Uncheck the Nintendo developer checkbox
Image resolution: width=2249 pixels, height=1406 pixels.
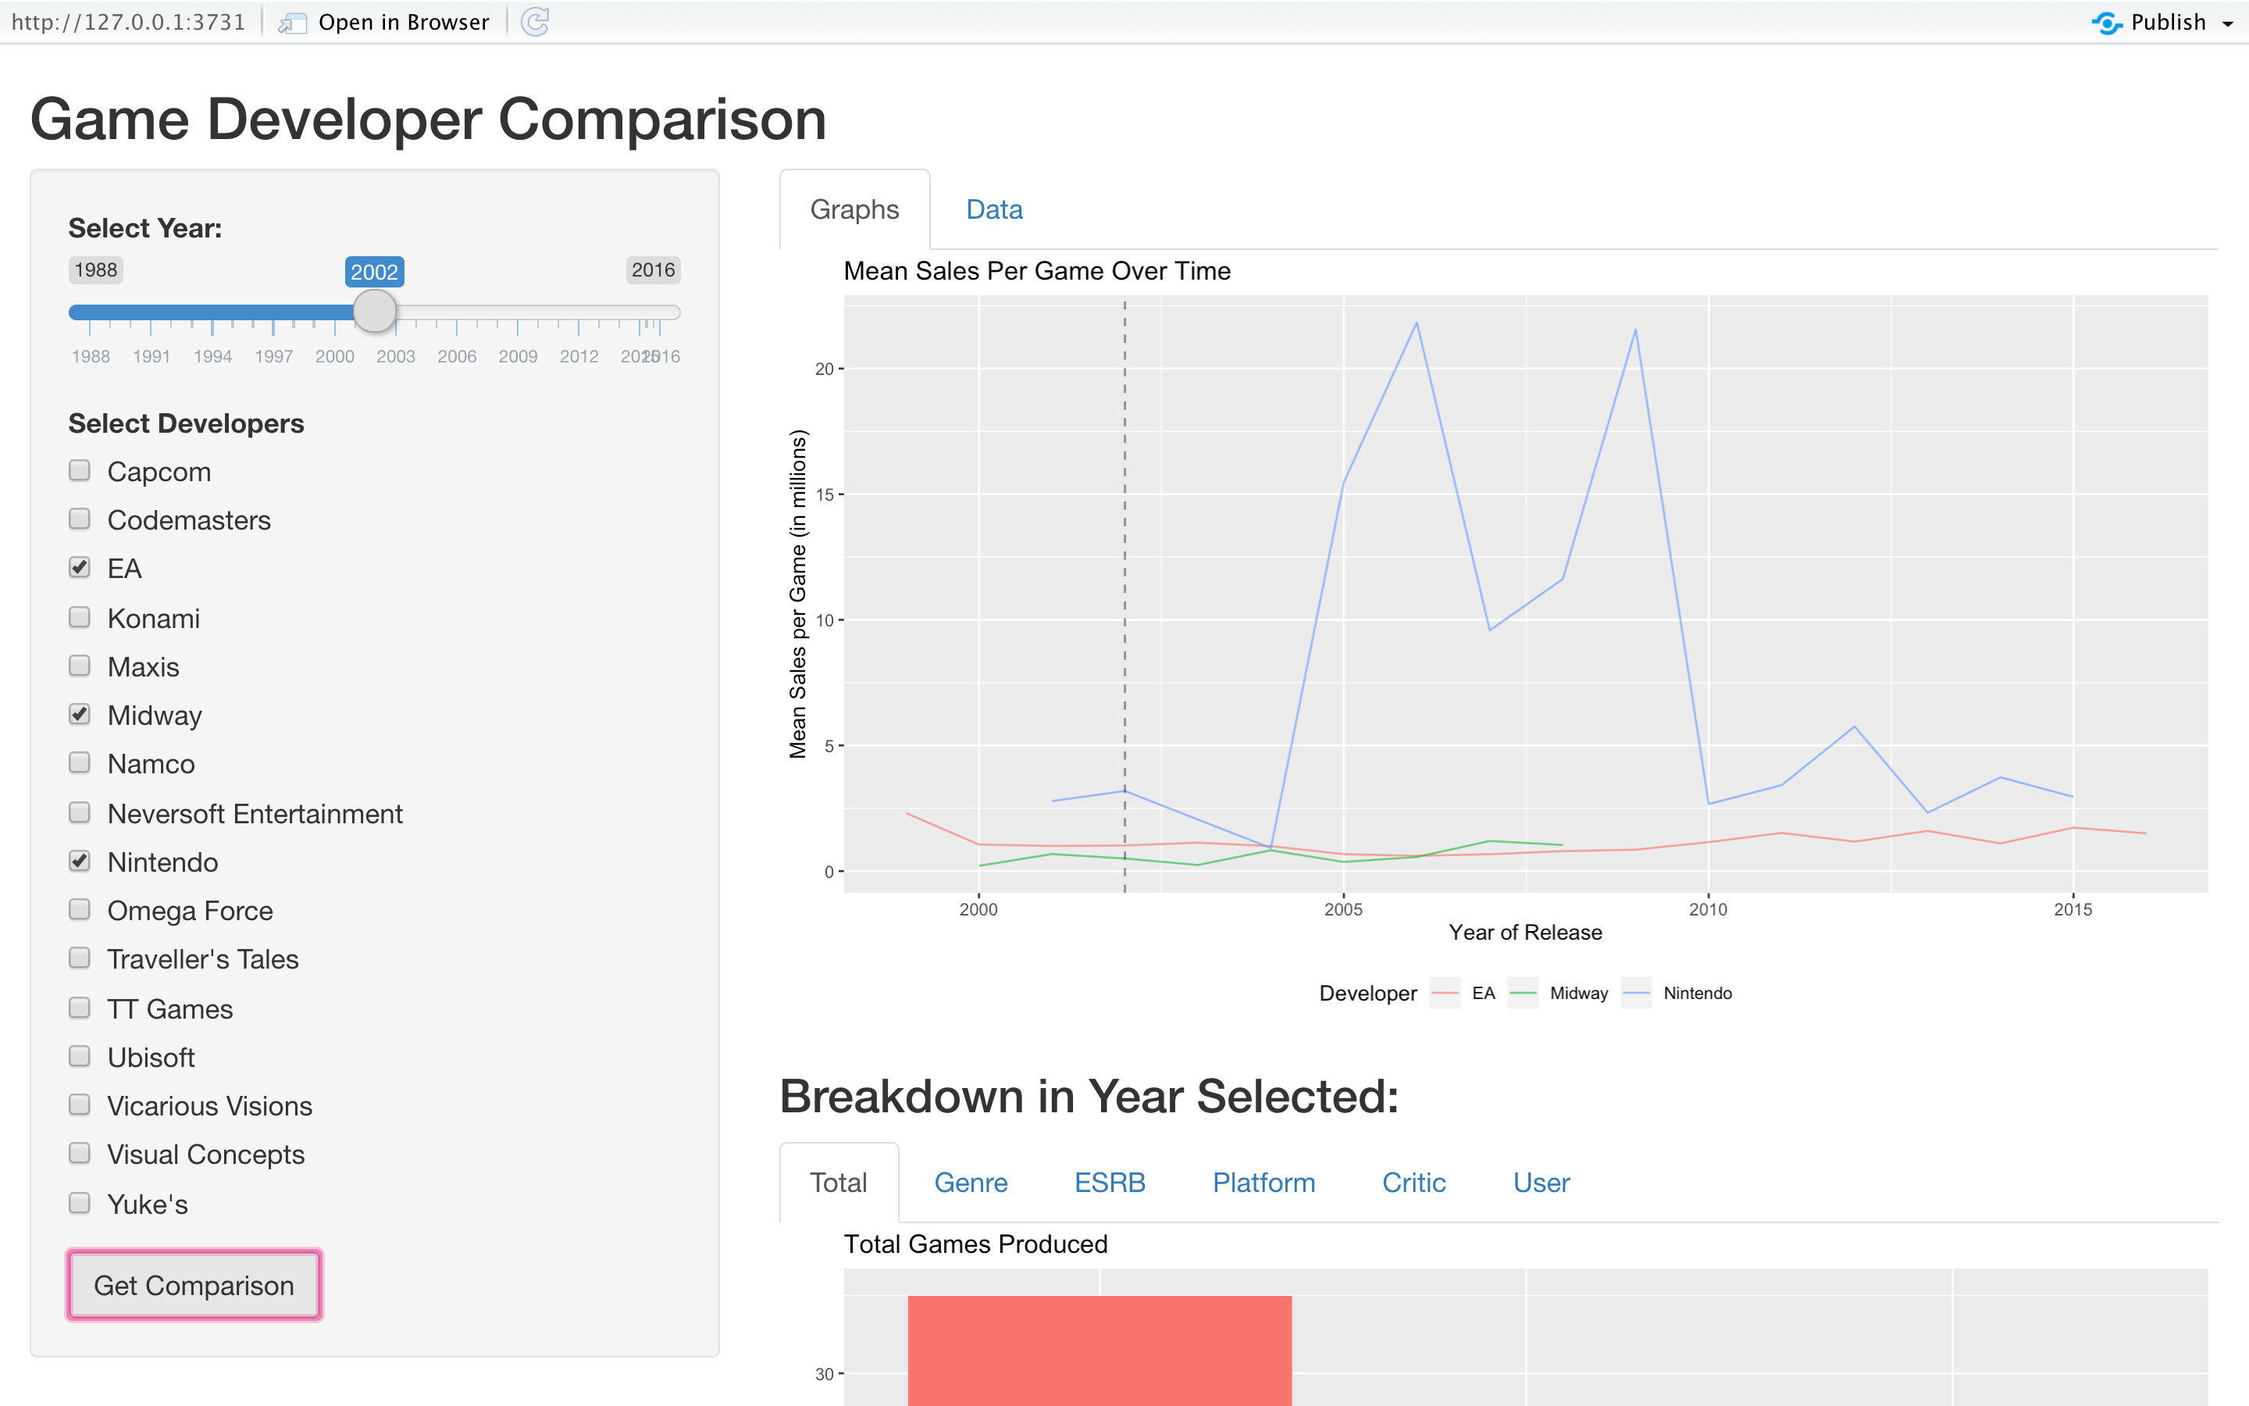point(80,861)
